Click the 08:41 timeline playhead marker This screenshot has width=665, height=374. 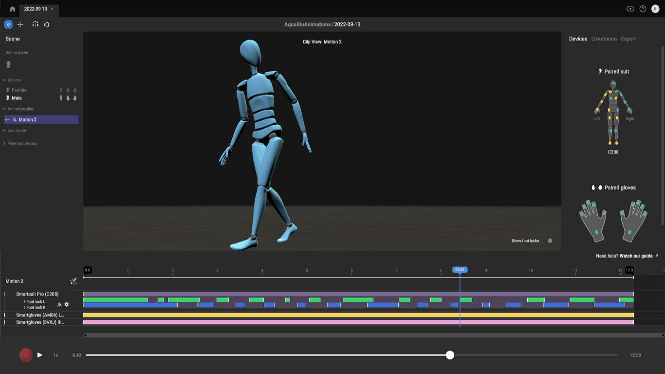click(460, 270)
